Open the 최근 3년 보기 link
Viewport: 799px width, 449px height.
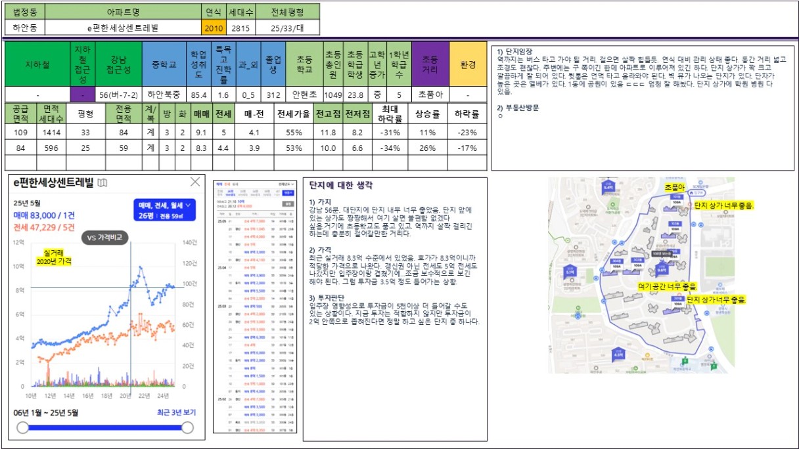click(175, 413)
